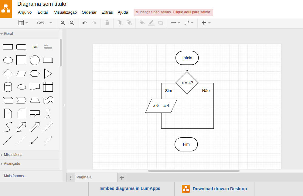This screenshot has width=303, height=196.
Task: Click the shapes panel vertical scrollbar
Action: tap(61, 53)
